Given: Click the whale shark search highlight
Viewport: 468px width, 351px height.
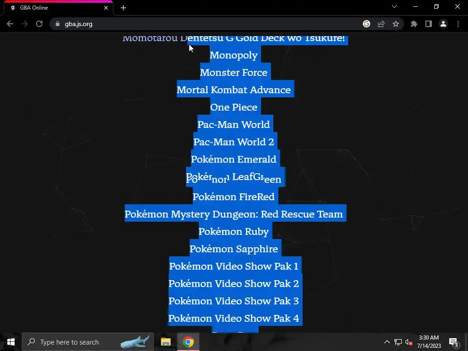Looking at the screenshot, I should pyautogui.click(x=135, y=342).
